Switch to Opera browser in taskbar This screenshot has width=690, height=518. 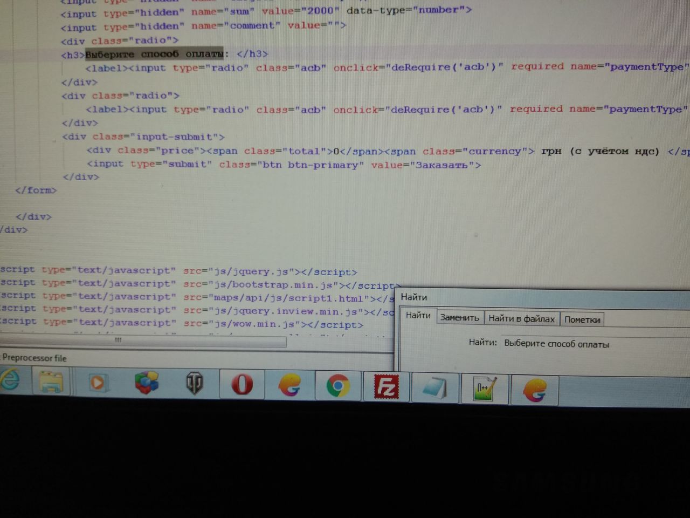click(242, 385)
